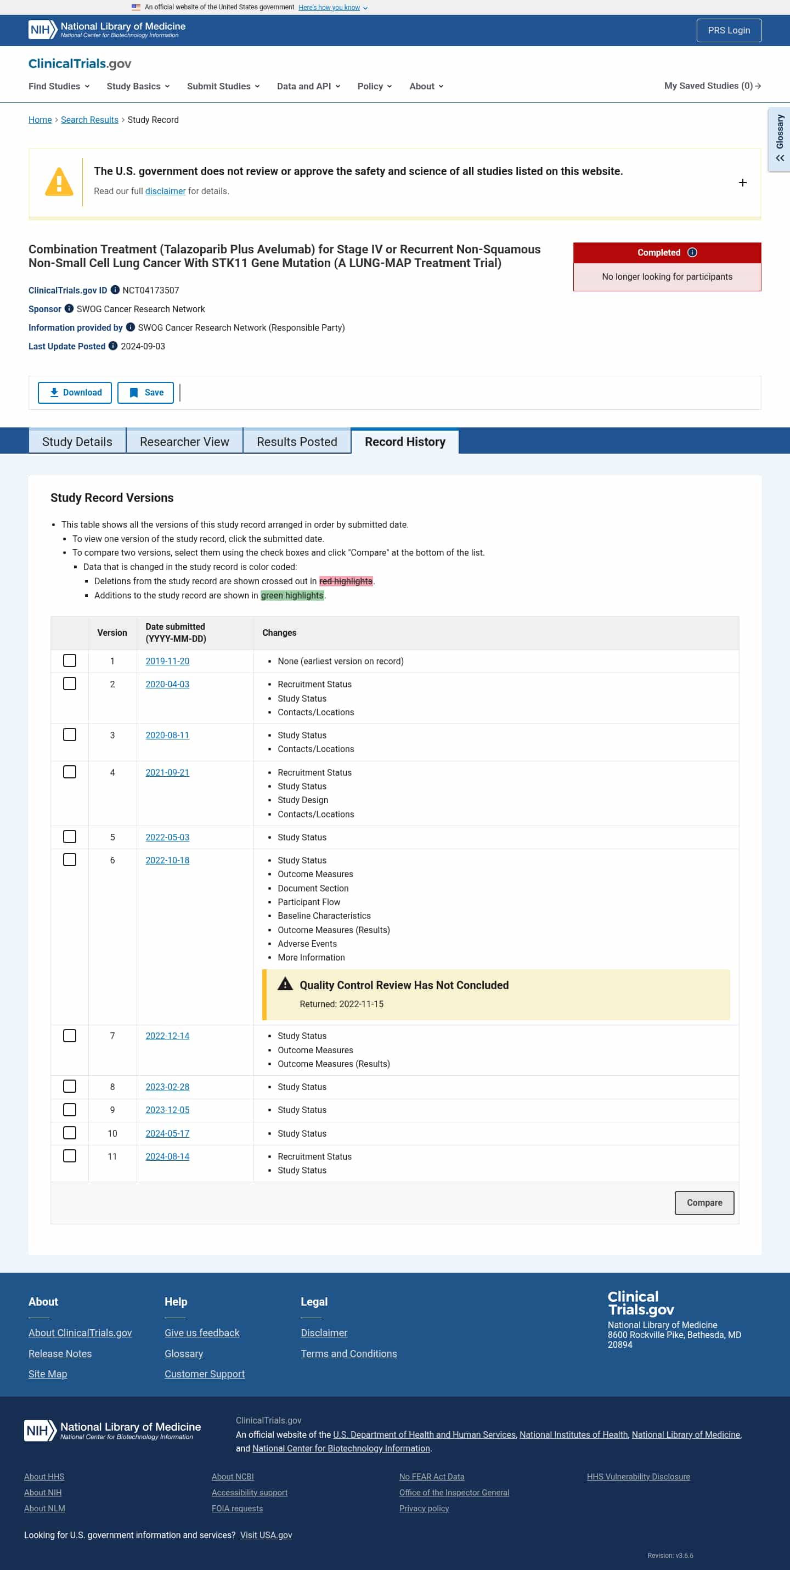790x1570 pixels.
Task: Go to Home breadcrumb link
Action: 40,120
